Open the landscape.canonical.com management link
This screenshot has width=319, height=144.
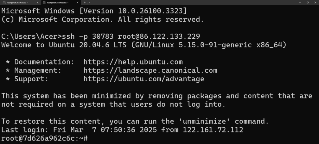150,70
